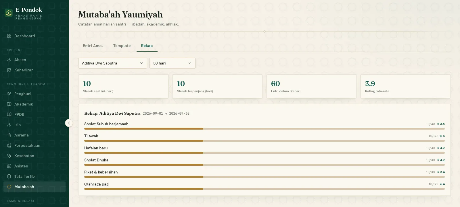Click the Asisten AI icon

[9, 166]
